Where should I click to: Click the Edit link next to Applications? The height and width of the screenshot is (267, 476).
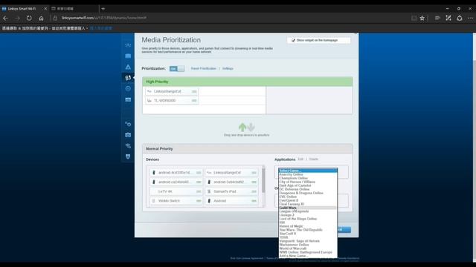tap(300, 159)
